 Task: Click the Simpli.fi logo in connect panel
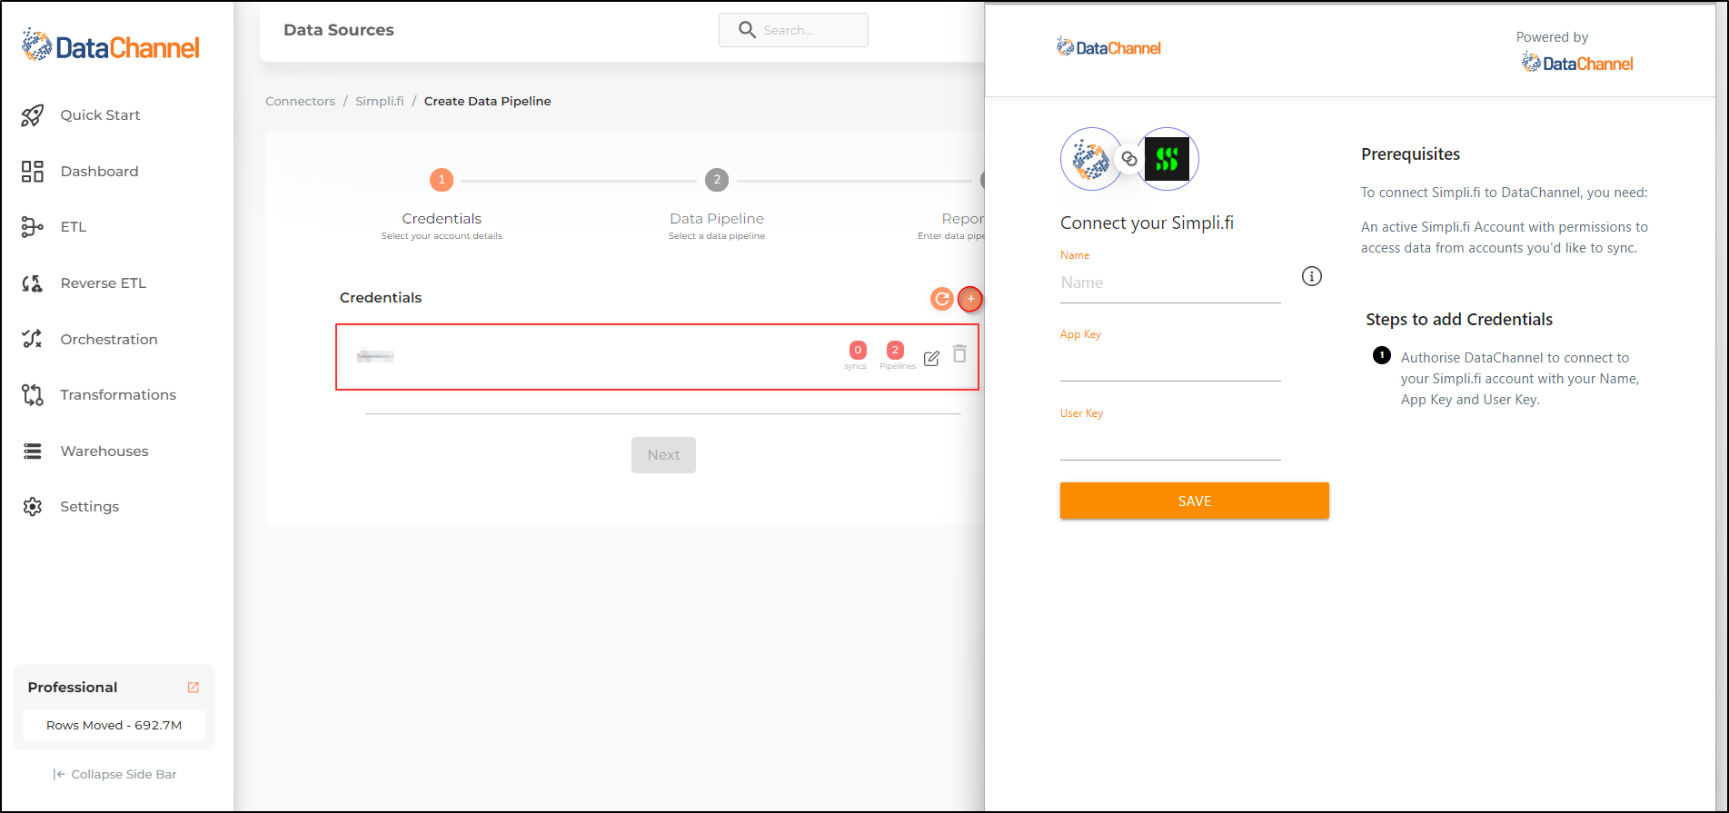tap(1168, 159)
